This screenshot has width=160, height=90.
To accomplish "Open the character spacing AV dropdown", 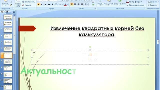I will 56,4.
